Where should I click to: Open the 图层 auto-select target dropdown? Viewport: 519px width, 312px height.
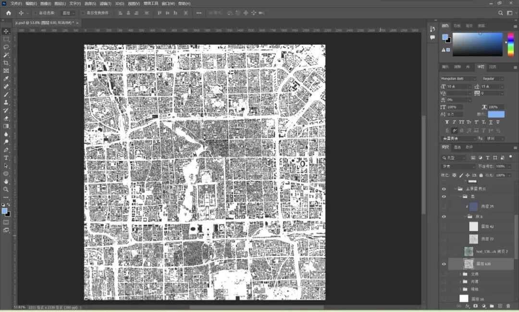[69, 13]
